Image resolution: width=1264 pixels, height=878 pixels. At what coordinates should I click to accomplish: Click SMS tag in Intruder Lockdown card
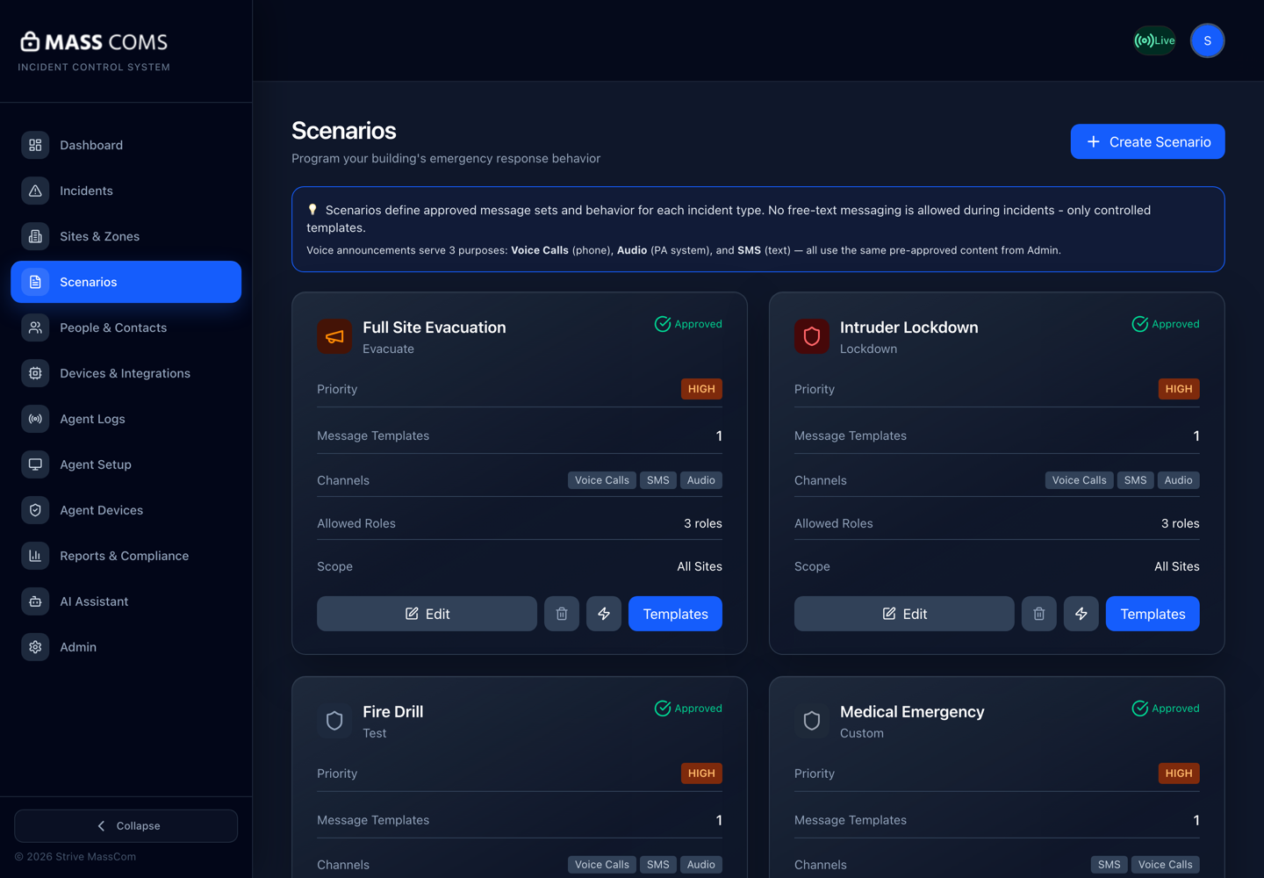pyautogui.click(x=1136, y=480)
